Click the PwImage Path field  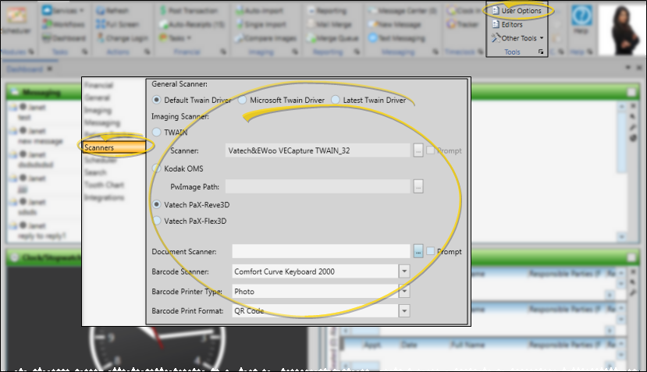(x=318, y=186)
